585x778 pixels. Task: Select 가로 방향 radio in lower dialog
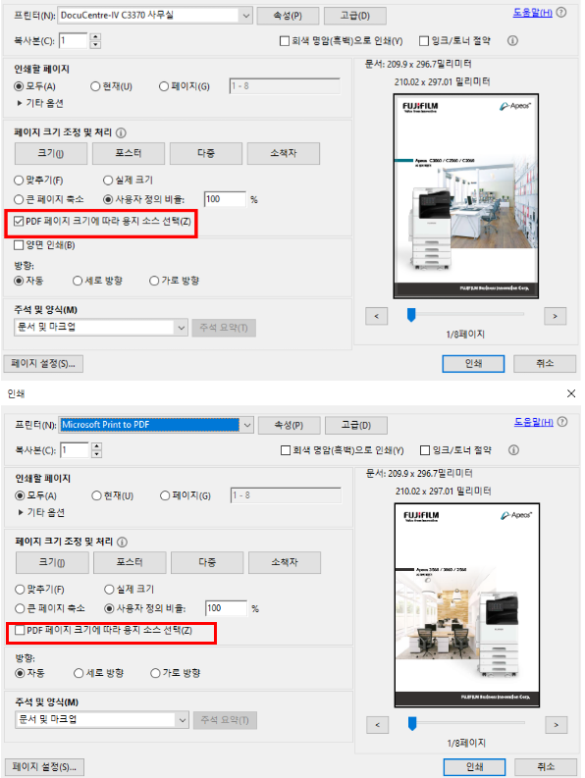click(x=155, y=673)
